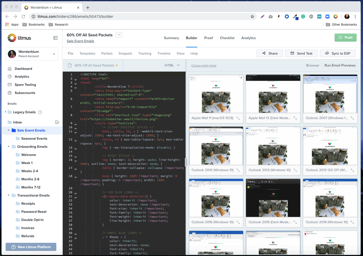The image size is (363, 256).
Task: Open the Choose email clients link
Action: [x=204, y=66]
